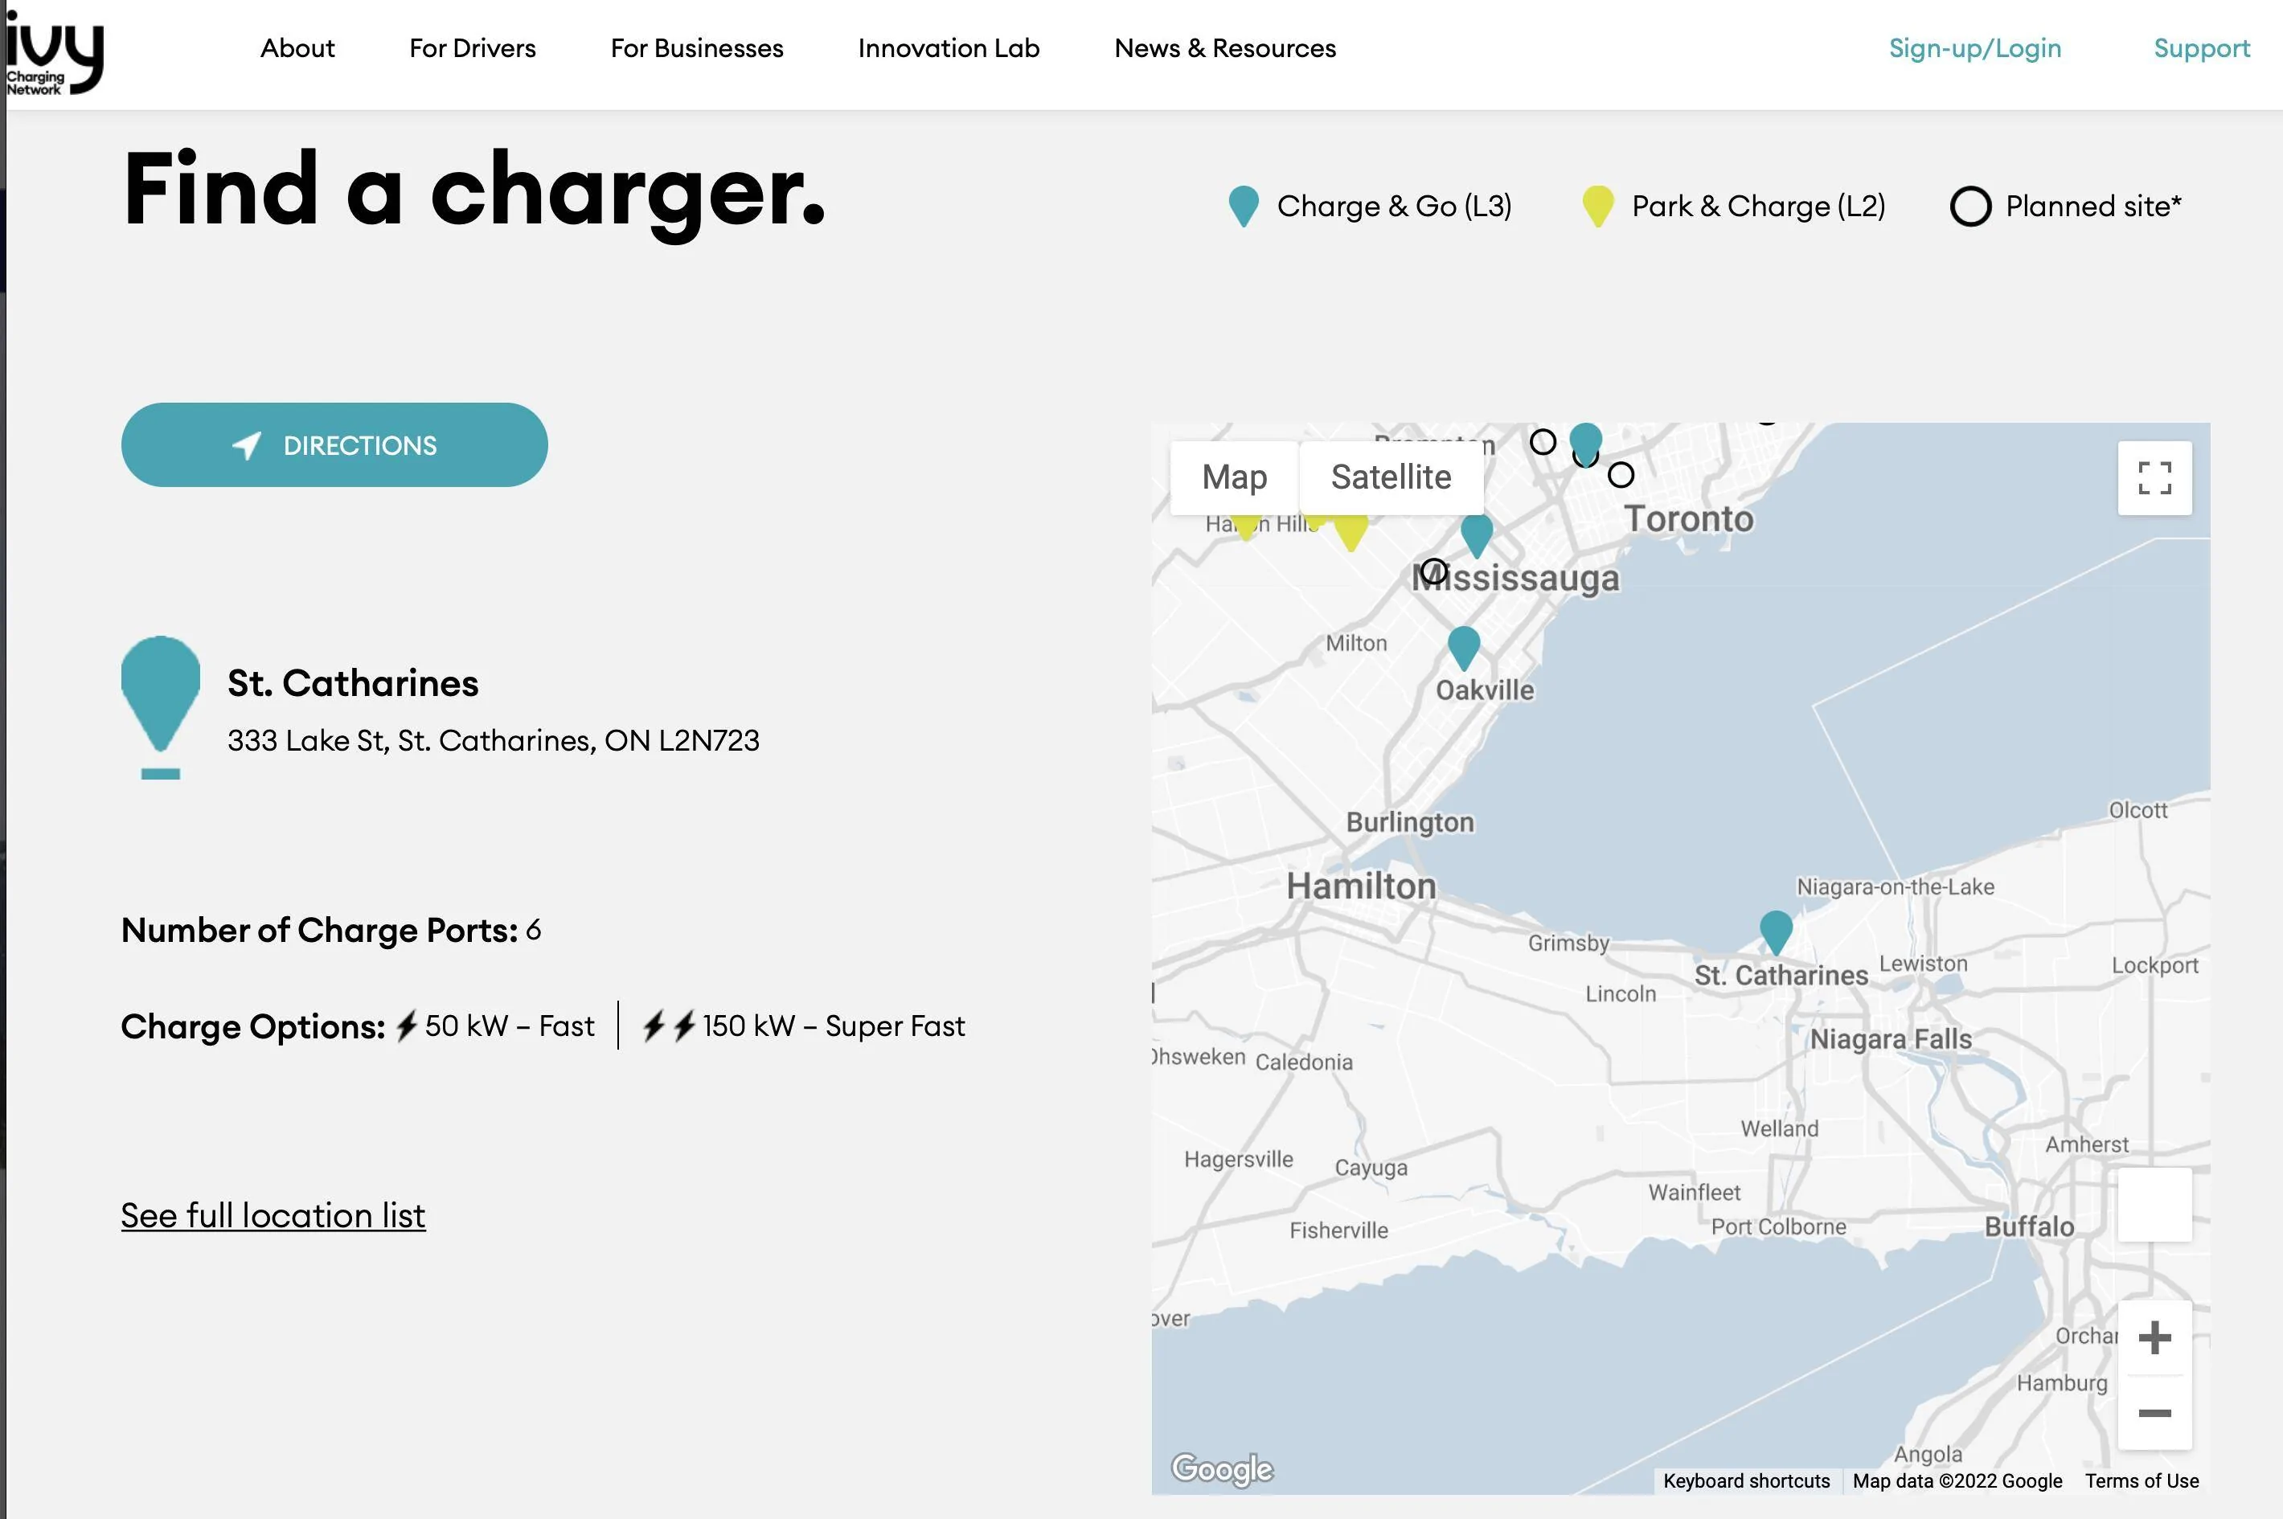Go to the Sign-up/Login page
2283x1519 pixels.
click(x=1975, y=48)
